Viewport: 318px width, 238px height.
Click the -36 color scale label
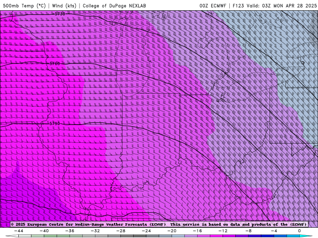70,231
